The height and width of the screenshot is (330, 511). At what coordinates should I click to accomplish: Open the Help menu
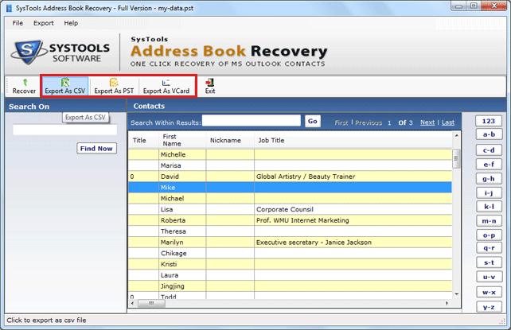click(x=71, y=23)
